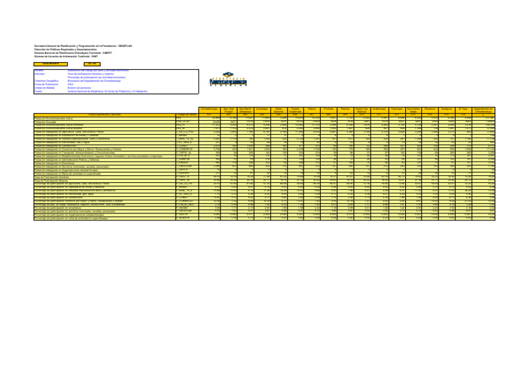The width and height of the screenshot is (531, 375).
Task: Click the 'Tecpán Guatemala' column header
Action: (295, 110)
